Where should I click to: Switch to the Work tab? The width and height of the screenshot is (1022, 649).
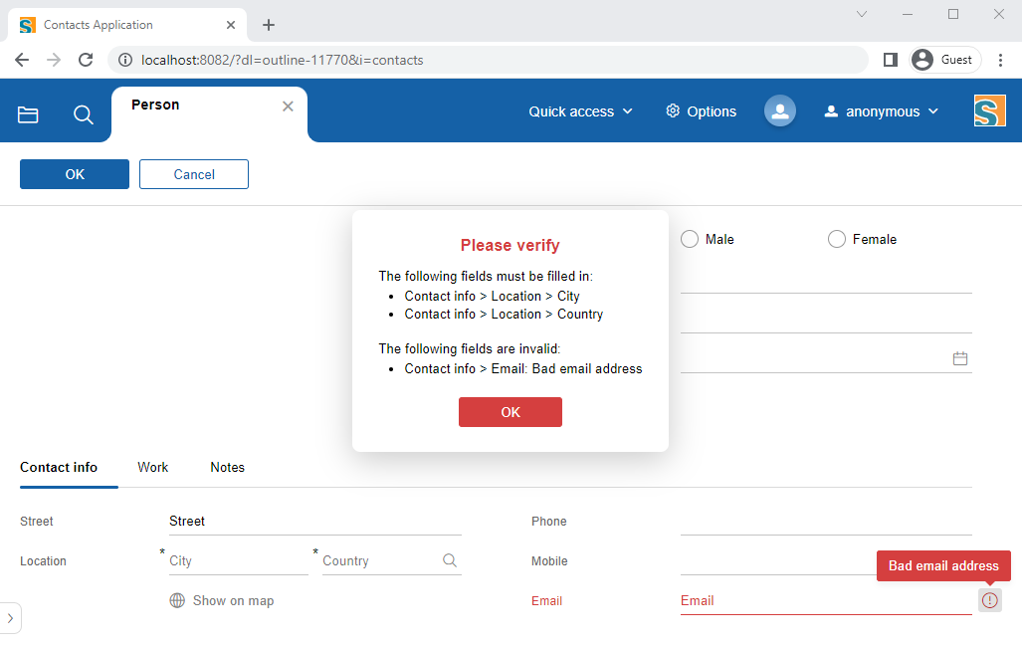click(153, 467)
